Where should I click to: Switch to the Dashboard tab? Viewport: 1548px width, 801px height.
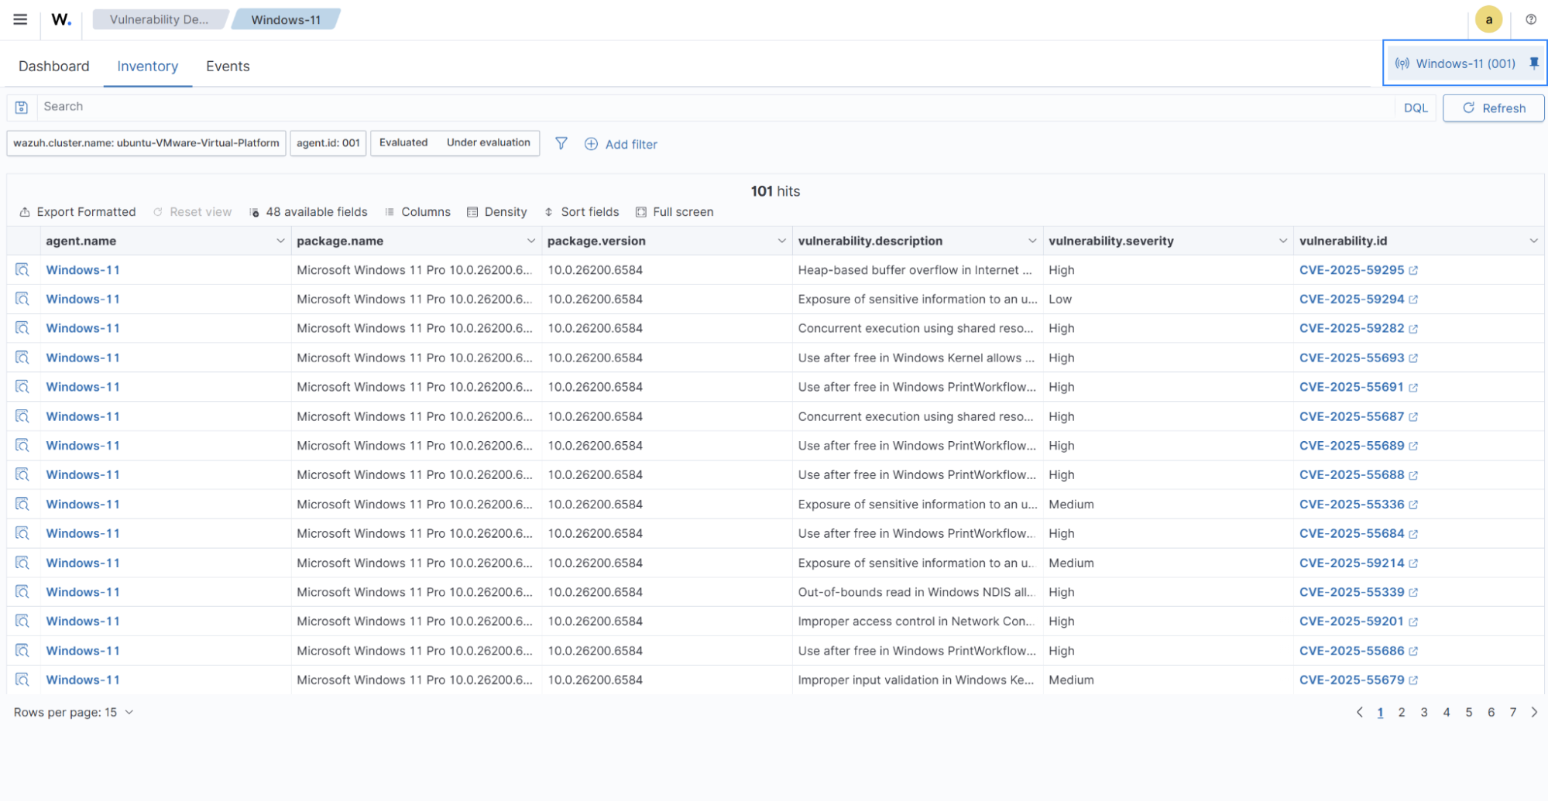tap(53, 67)
